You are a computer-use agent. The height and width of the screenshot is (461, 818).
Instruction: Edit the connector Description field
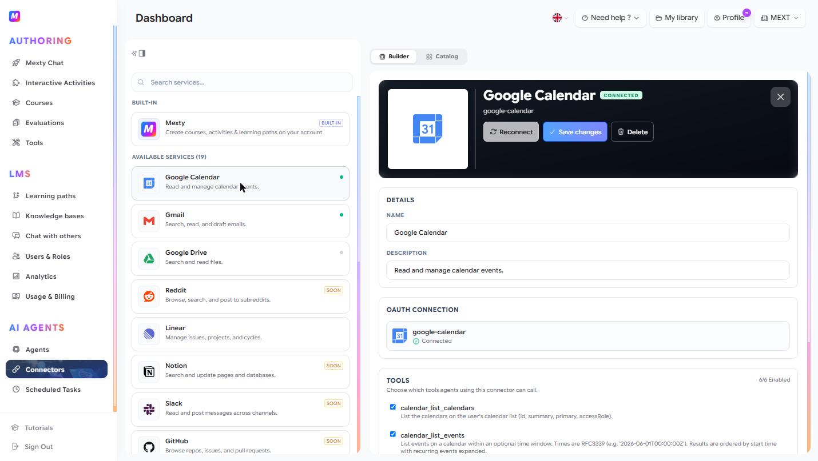coord(588,270)
